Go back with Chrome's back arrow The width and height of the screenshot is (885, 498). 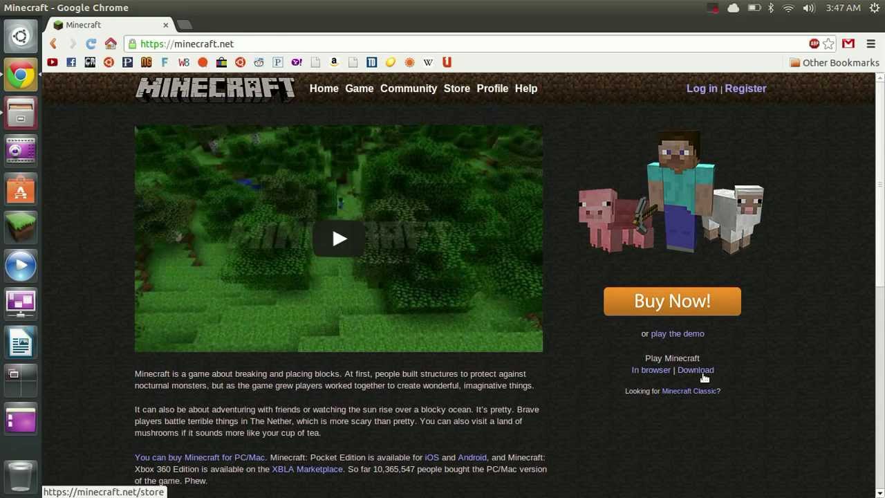pyautogui.click(x=53, y=44)
